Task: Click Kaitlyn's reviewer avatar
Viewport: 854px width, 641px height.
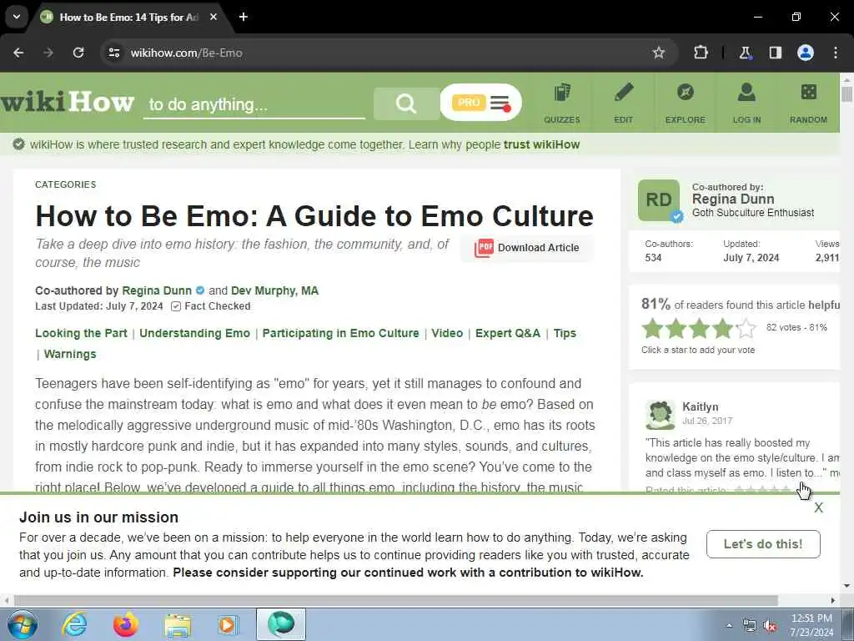Action: click(661, 415)
